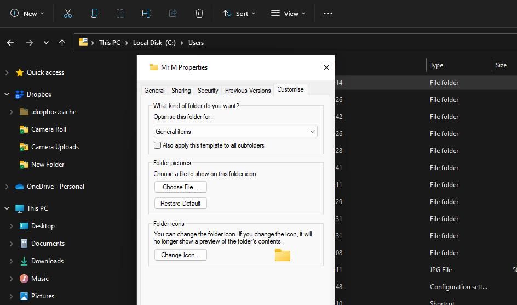This screenshot has height=305, width=517.
Task: Click the Restore Default button
Action: coord(180,204)
